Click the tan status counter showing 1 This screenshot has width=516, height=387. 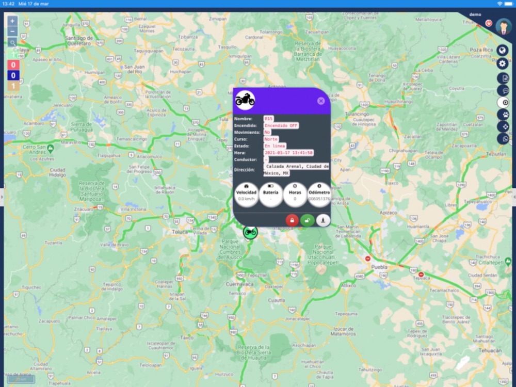tap(13, 86)
